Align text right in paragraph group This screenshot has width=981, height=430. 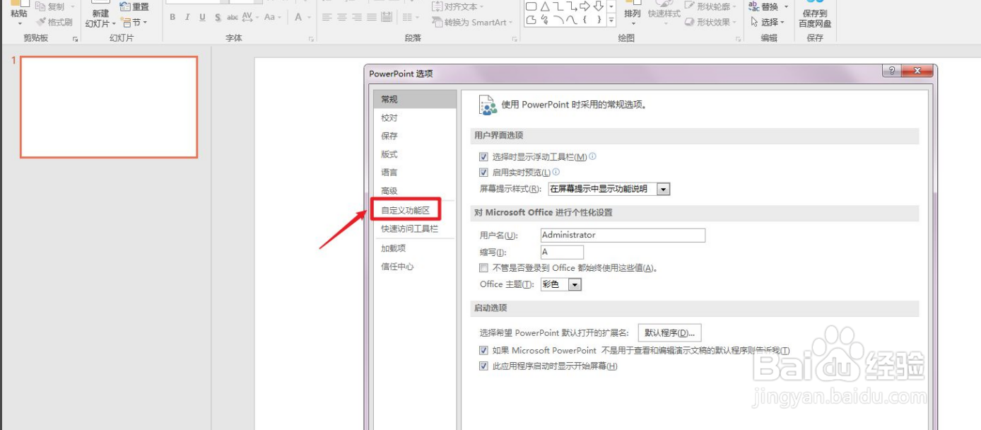[x=358, y=18]
